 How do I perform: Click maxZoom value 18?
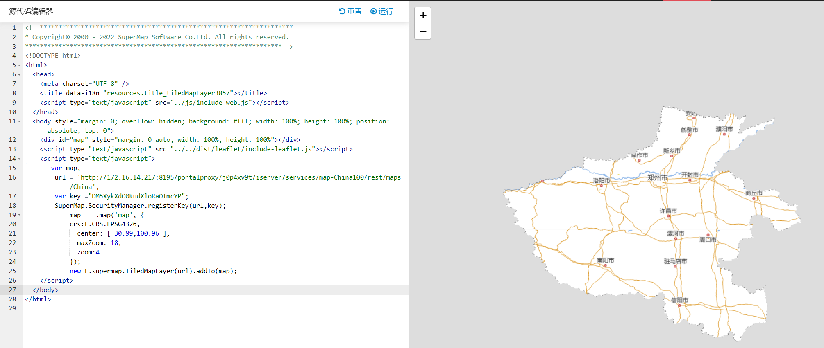[x=114, y=243]
